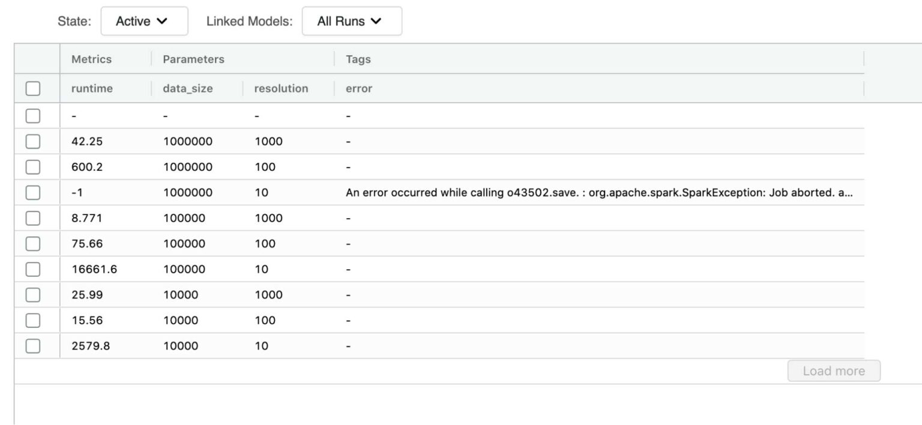Click the Metrics column group header
Screen dimensions: 922x425
pyautogui.click(x=91, y=59)
